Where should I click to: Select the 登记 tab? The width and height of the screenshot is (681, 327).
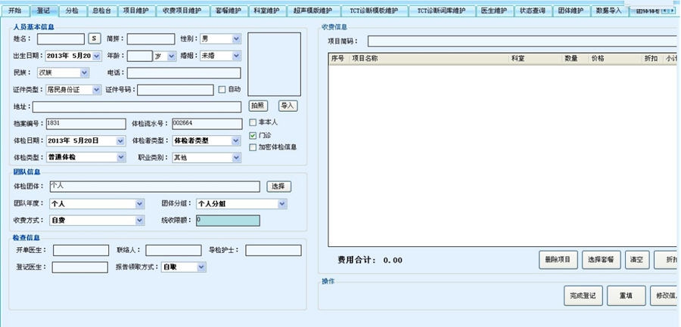tap(43, 11)
